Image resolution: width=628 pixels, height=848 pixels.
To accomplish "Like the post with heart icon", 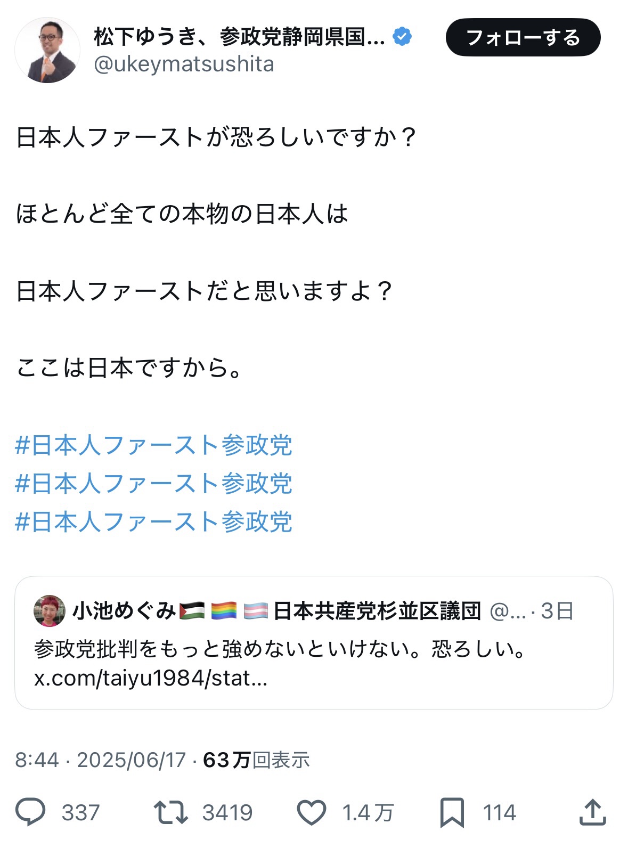I will (x=311, y=812).
